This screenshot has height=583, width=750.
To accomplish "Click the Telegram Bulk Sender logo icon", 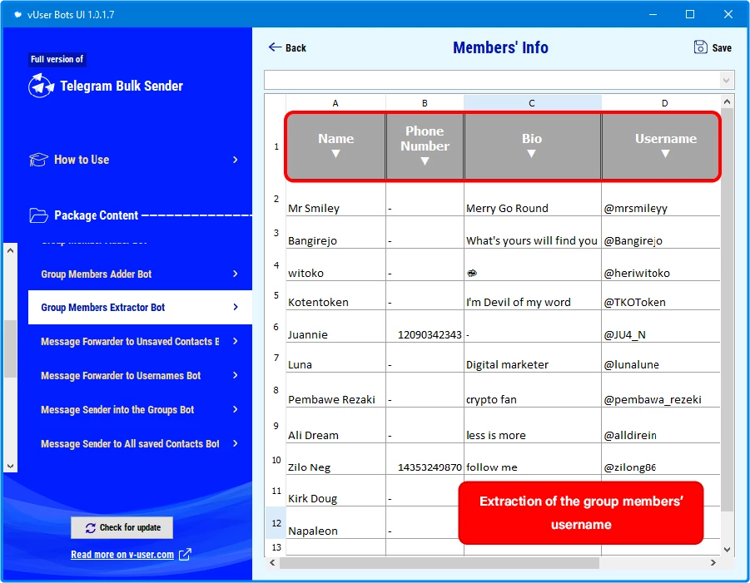I will point(41,86).
